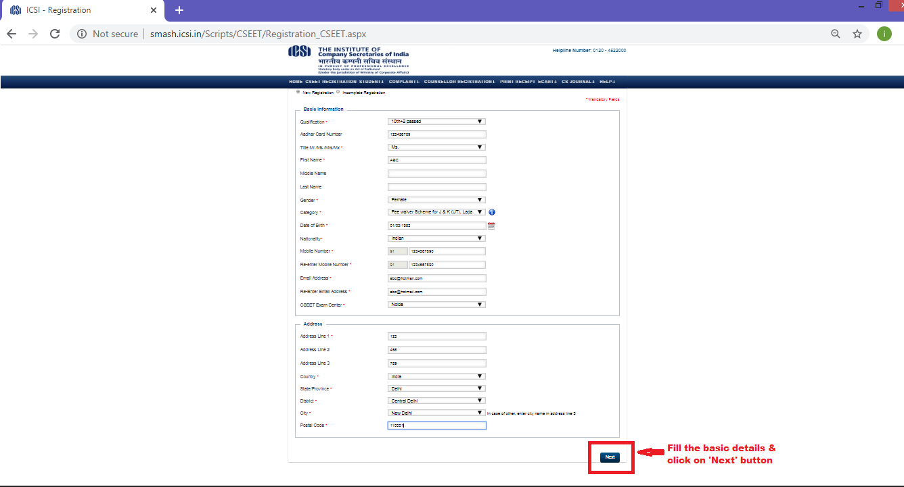Bookmark this page with the star icon
Image resolution: width=904 pixels, height=487 pixels.
click(857, 34)
